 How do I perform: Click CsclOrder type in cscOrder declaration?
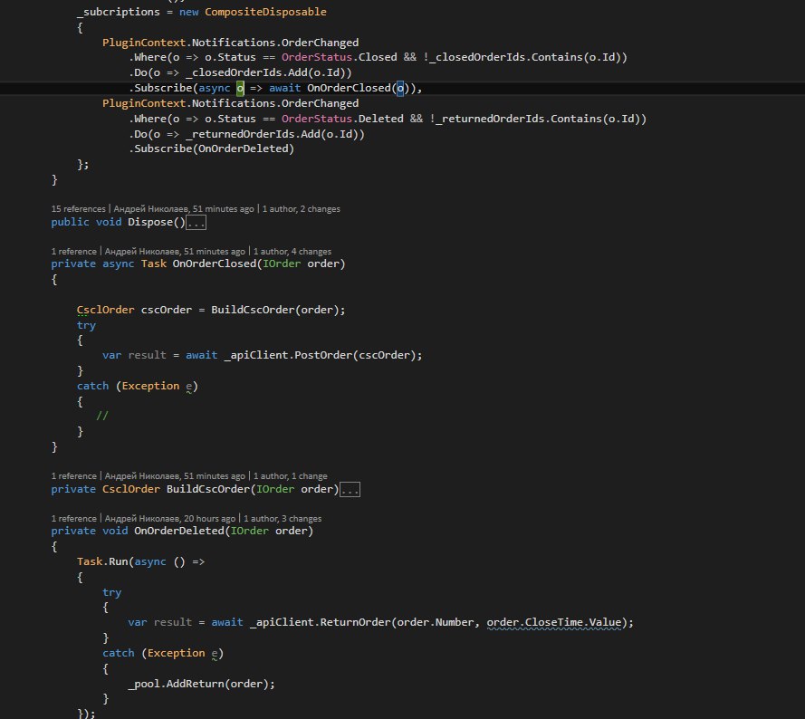tap(105, 310)
